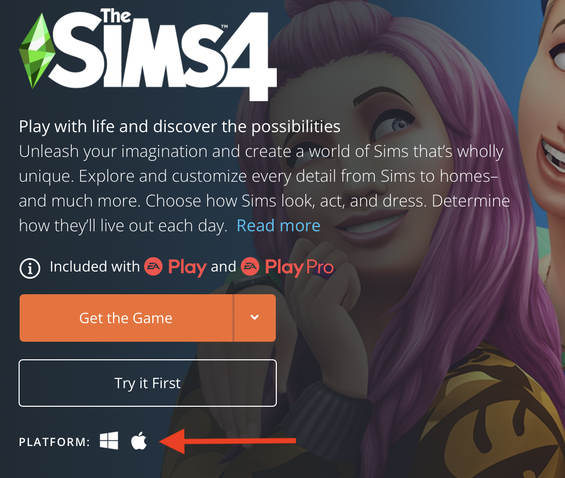Click the EA badge beside first Play
This screenshot has width=565, height=478.
click(153, 266)
